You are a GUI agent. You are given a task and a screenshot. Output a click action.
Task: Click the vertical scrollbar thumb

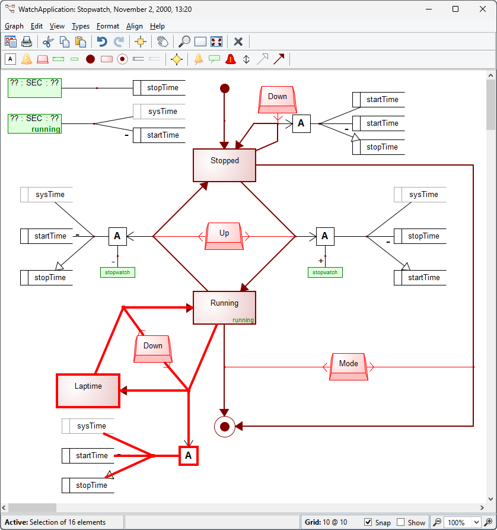[x=490, y=104]
